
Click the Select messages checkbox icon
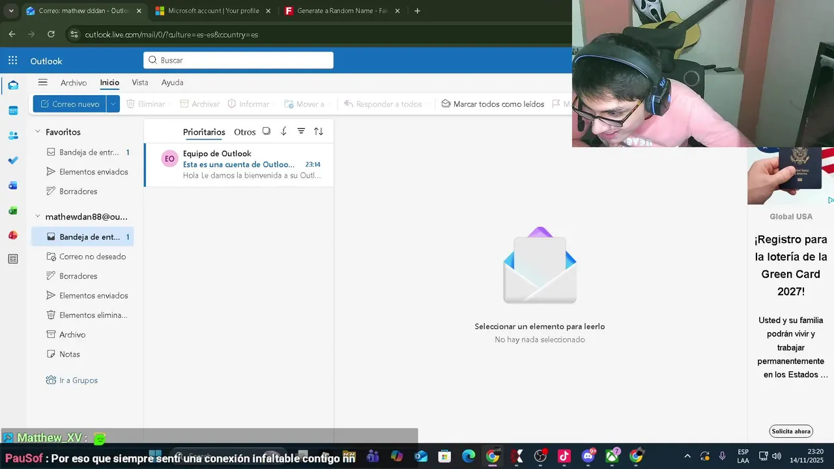coord(266,131)
